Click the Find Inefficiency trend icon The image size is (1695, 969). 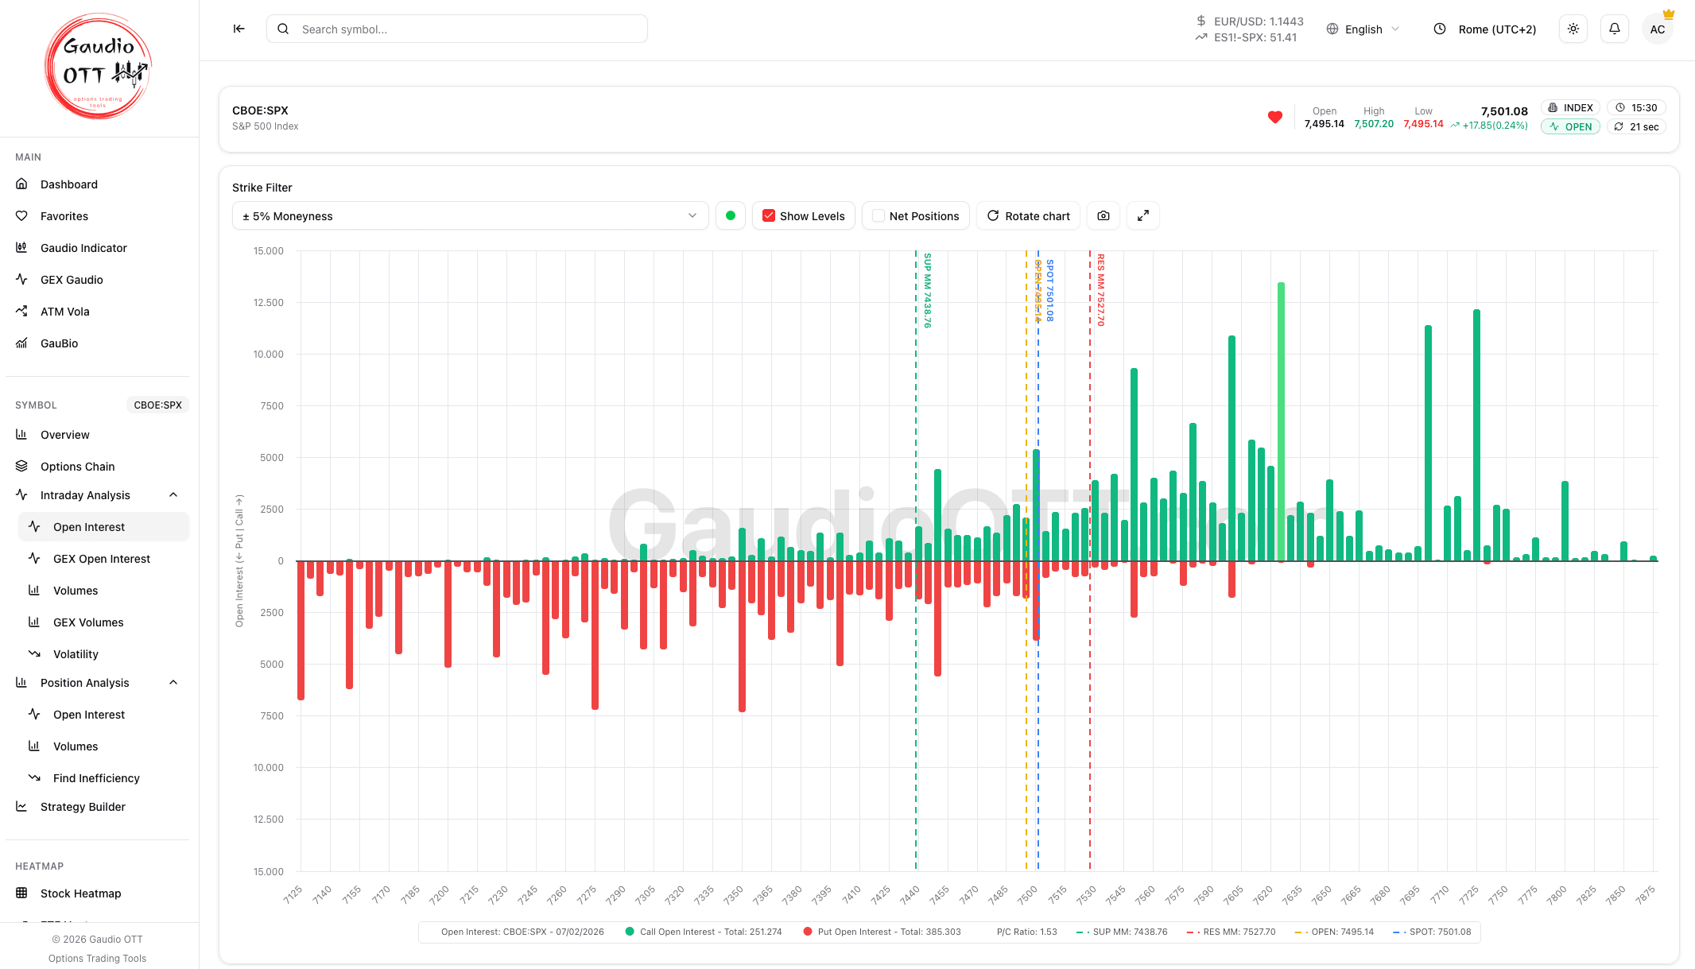pos(34,777)
